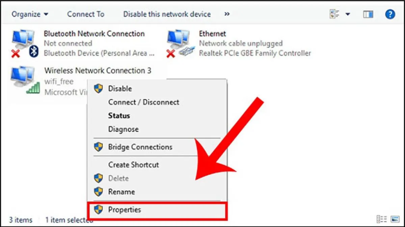Screen dimensions: 405x227
Task: Show more toolbar commands chevron
Action: [x=227, y=14]
